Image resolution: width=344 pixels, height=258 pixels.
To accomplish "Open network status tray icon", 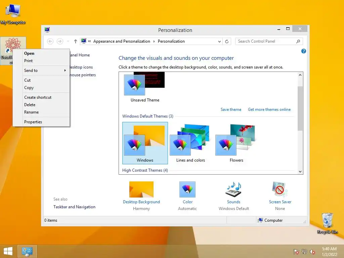I will (x=304, y=251).
